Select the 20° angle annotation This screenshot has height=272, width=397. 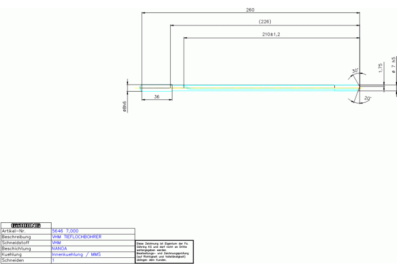point(367,98)
